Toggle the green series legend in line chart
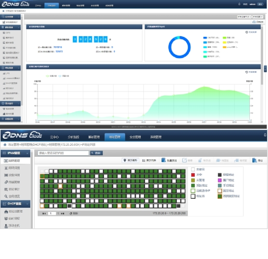This screenshot has height=259, width=268. pyautogui.click(x=48, y=76)
